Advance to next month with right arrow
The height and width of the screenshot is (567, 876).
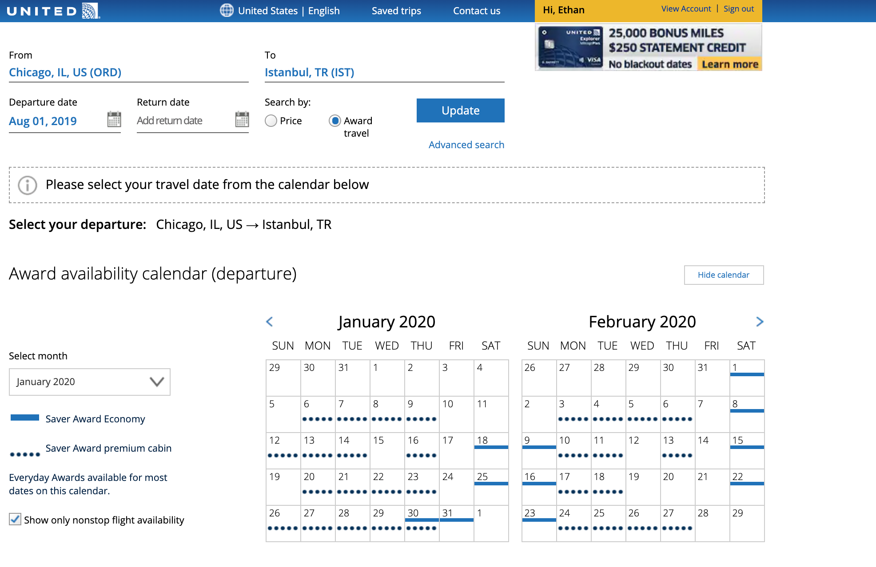click(x=760, y=322)
